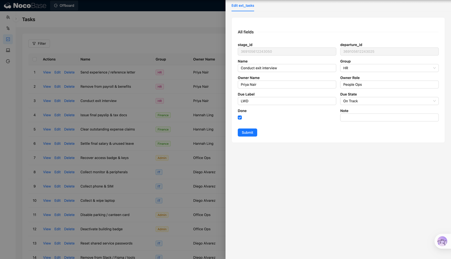Click the NocoBase logo
Viewport: 451px width, 259px height.
pos(25,6)
